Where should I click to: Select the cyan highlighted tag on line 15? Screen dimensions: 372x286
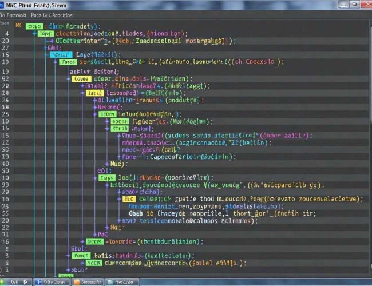coord(61,55)
